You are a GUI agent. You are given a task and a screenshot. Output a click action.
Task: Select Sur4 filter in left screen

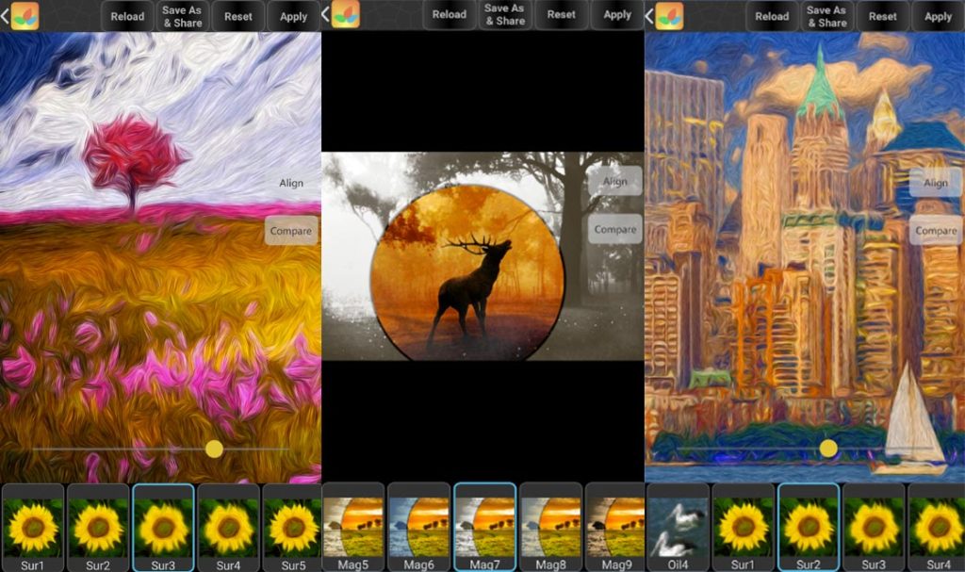(x=228, y=528)
